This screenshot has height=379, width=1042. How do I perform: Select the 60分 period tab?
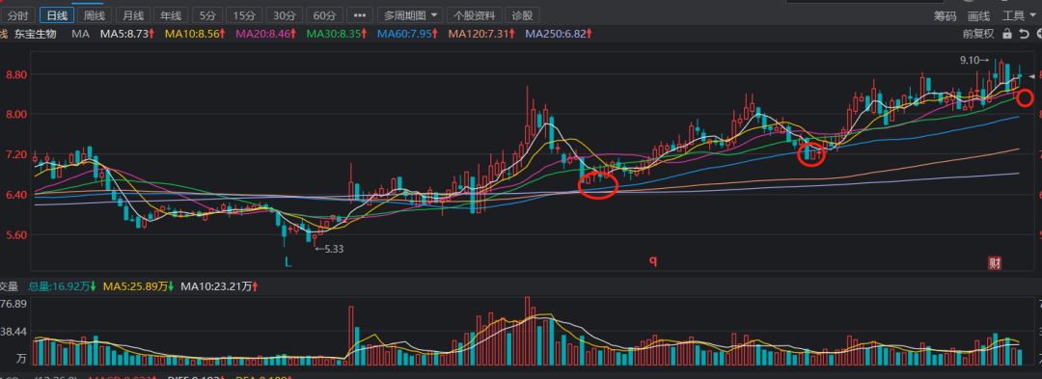(324, 15)
